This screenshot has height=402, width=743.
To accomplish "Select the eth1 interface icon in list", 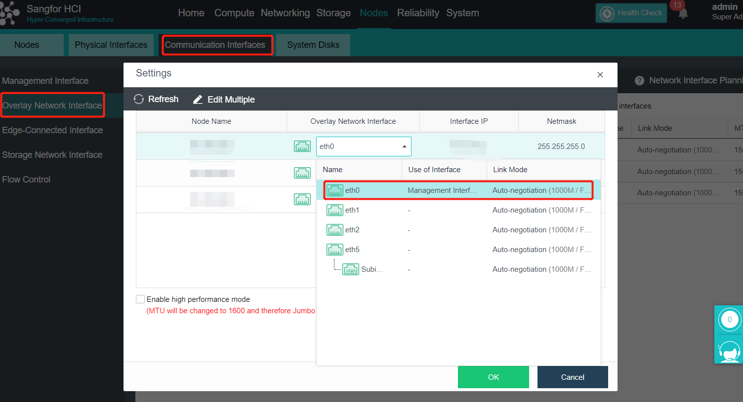I will (x=335, y=210).
